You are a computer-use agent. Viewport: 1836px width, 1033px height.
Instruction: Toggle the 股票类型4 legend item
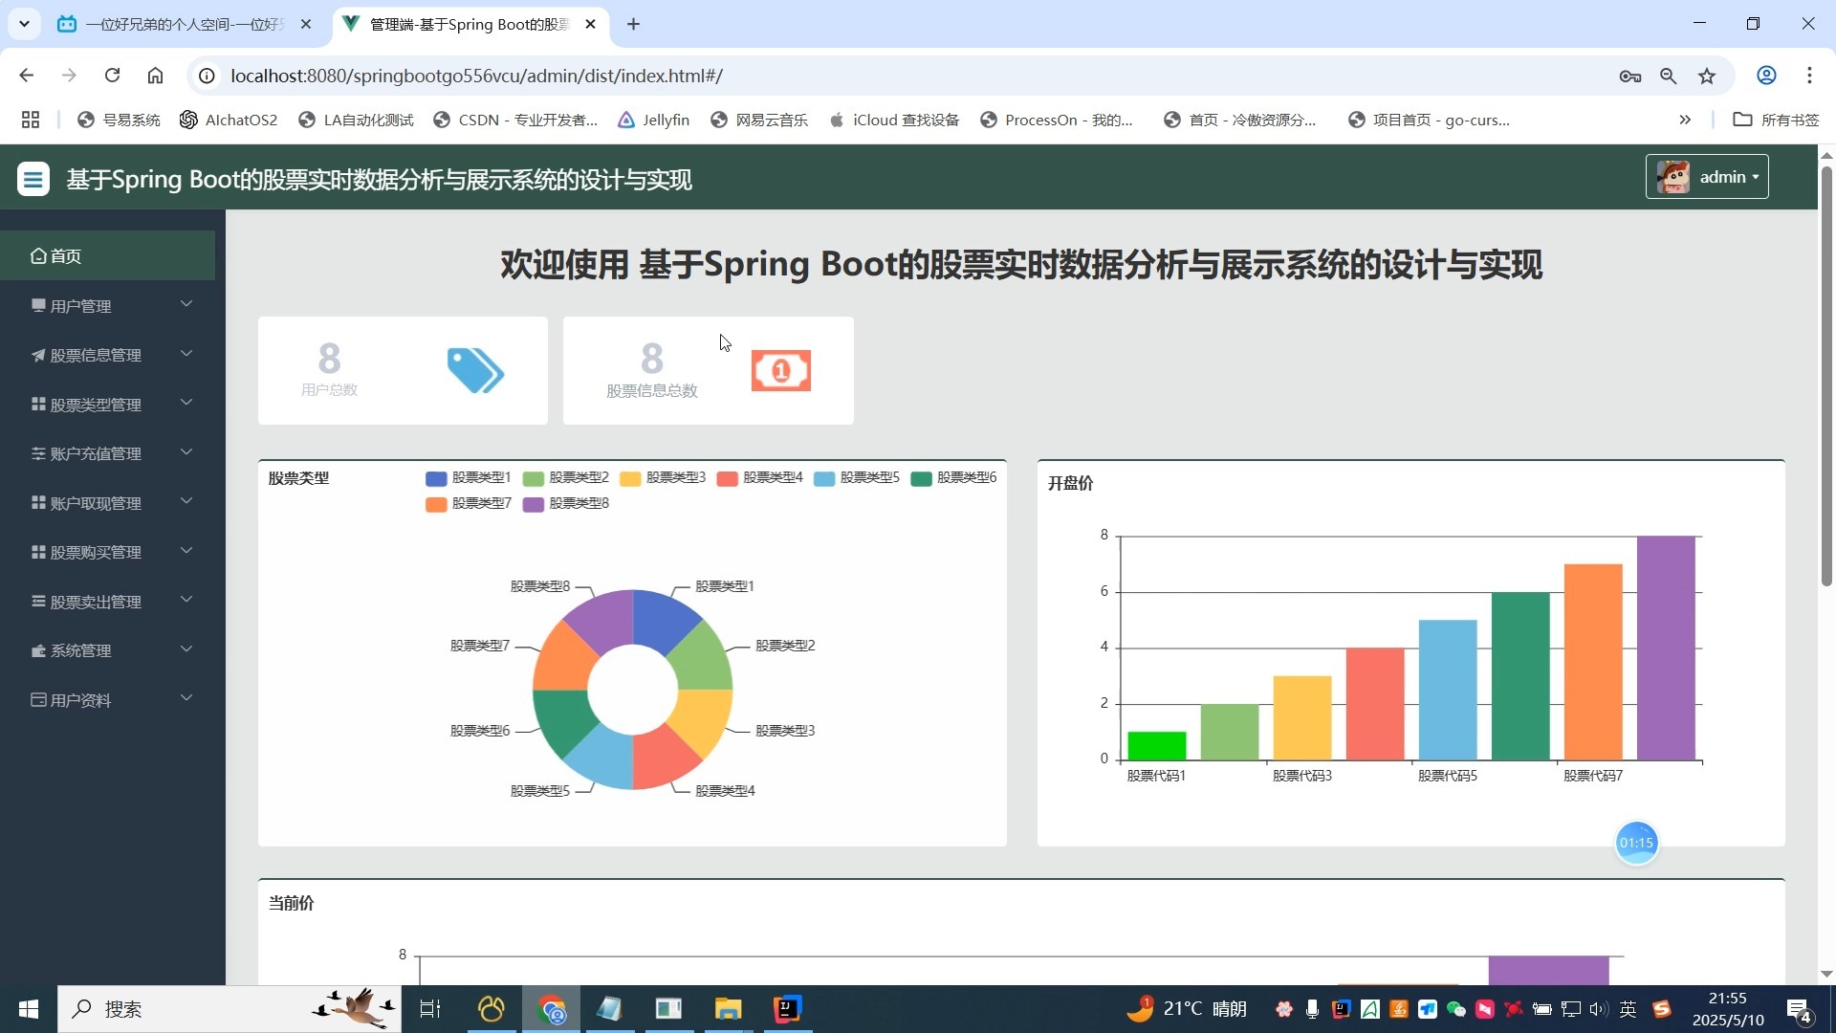tap(760, 477)
